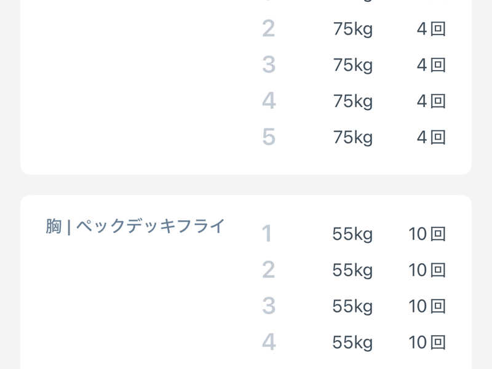The image size is (492, 369).
Task: Select the 4回 reps in 75kg set 3
Action: pyautogui.click(x=430, y=65)
